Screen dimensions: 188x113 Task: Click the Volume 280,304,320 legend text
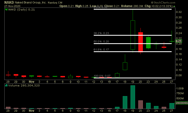[24, 86]
